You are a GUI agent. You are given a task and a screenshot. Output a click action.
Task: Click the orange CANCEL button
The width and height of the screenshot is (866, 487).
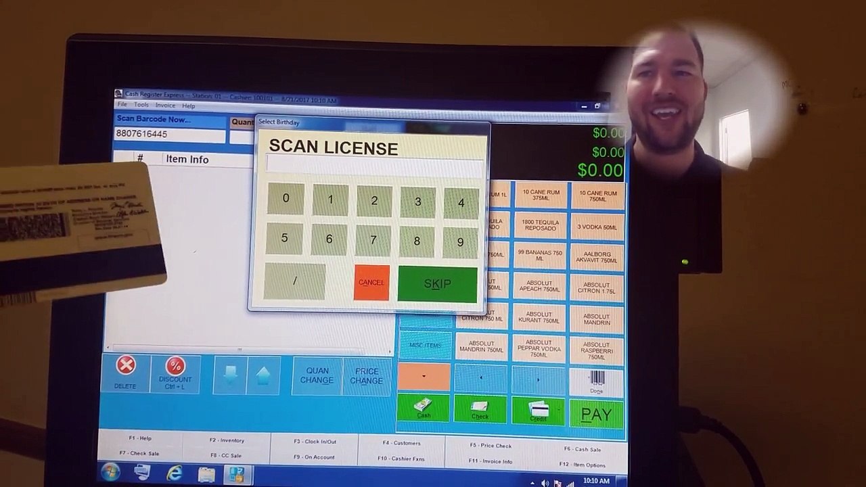(371, 283)
